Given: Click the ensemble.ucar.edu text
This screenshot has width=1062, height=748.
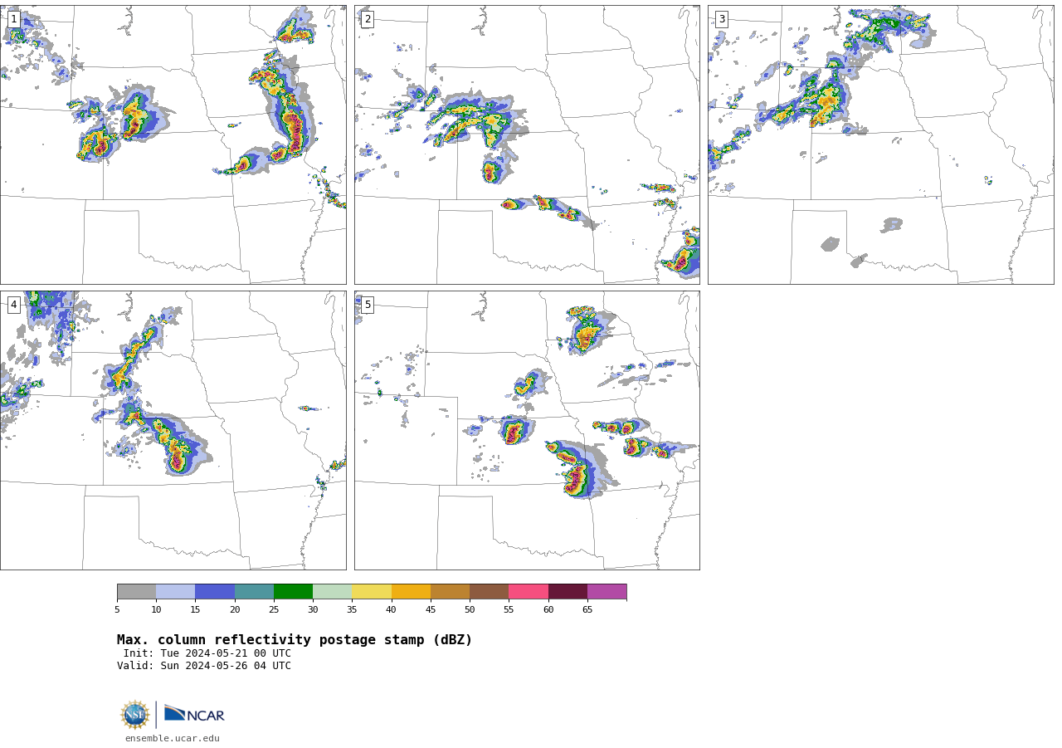Looking at the screenshot, I should [x=173, y=738].
